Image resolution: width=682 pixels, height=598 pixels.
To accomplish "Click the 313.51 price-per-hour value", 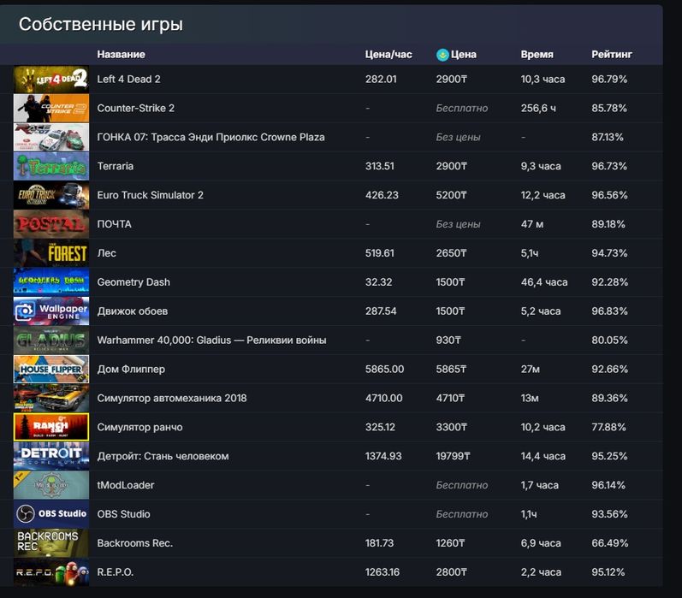I will [380, 166].
